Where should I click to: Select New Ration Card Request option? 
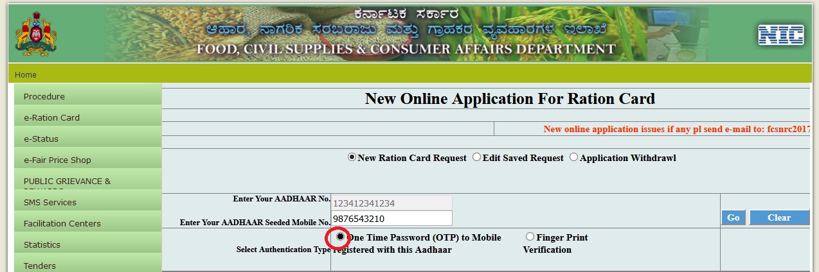[352, 157]
